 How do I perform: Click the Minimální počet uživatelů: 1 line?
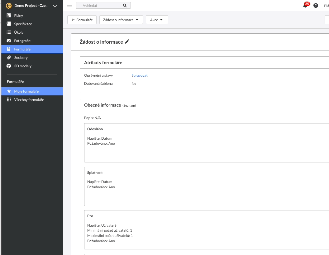(110, 230)
